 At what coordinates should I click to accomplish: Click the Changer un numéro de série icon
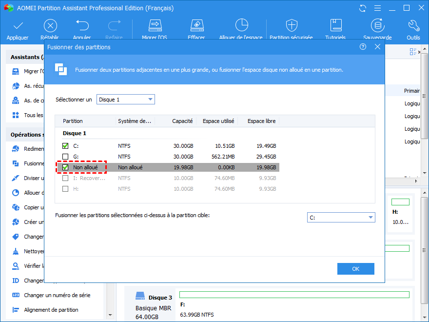(16, 295)
